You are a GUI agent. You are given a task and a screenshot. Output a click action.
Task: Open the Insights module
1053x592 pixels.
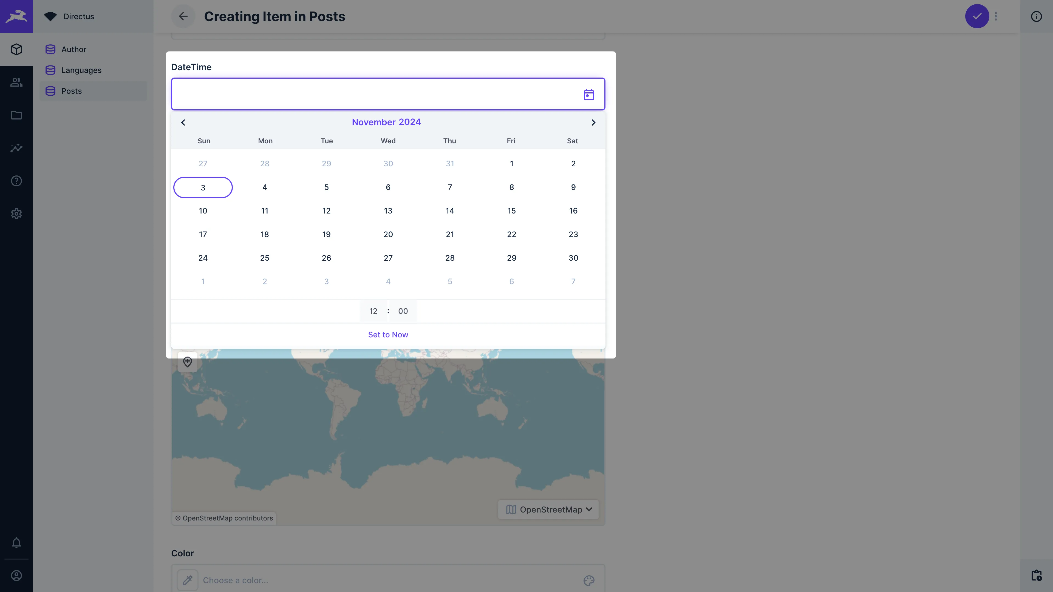pyautogui.click(x=16, y=148)
